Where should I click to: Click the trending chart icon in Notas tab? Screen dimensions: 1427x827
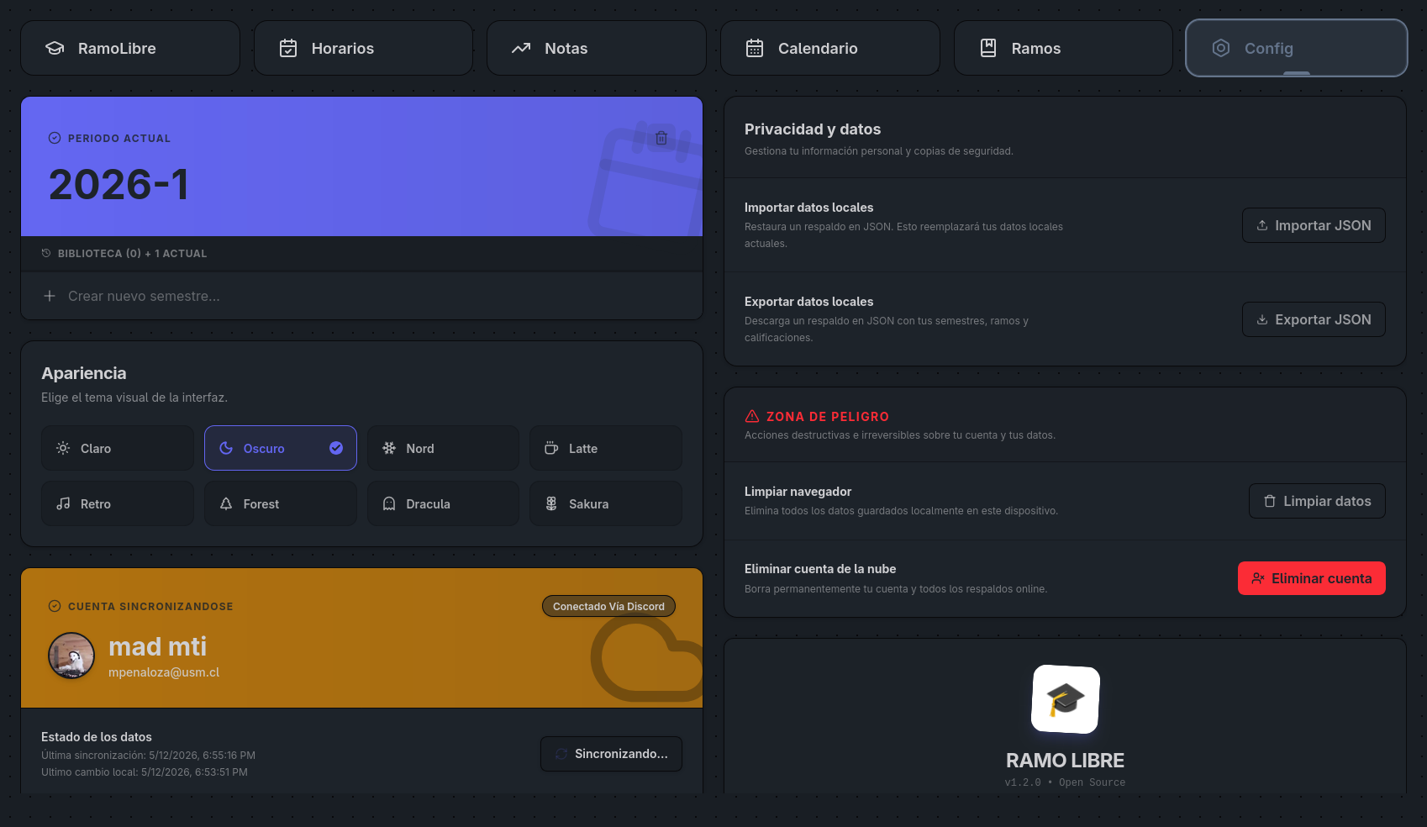[521, 48]
